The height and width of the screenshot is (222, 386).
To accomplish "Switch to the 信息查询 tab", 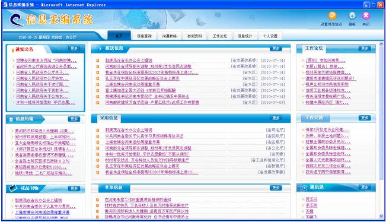I will coord(144,36).
